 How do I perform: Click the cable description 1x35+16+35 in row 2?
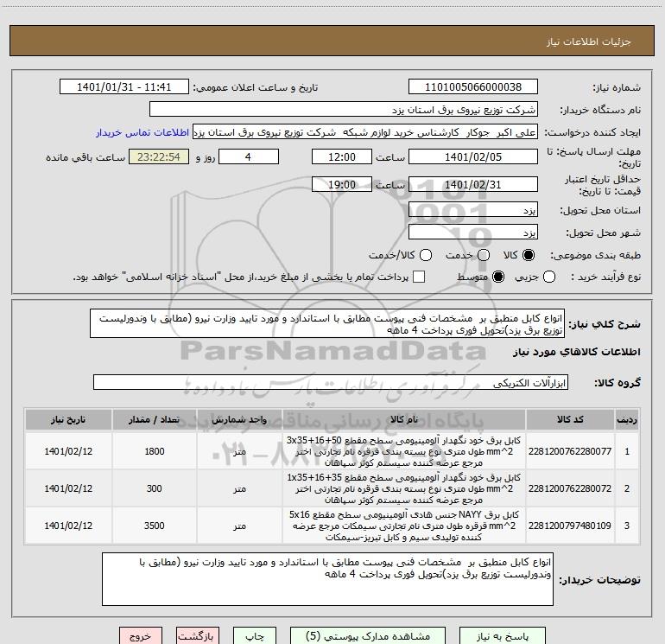pyautogui.click(x=404, y=488)
